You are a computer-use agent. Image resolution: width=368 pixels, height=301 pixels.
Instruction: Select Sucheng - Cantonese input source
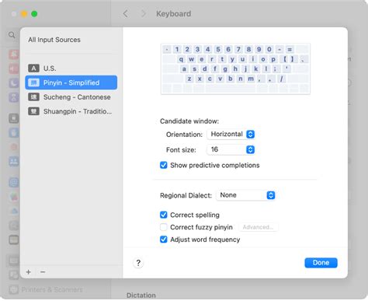tap(71, 97)
